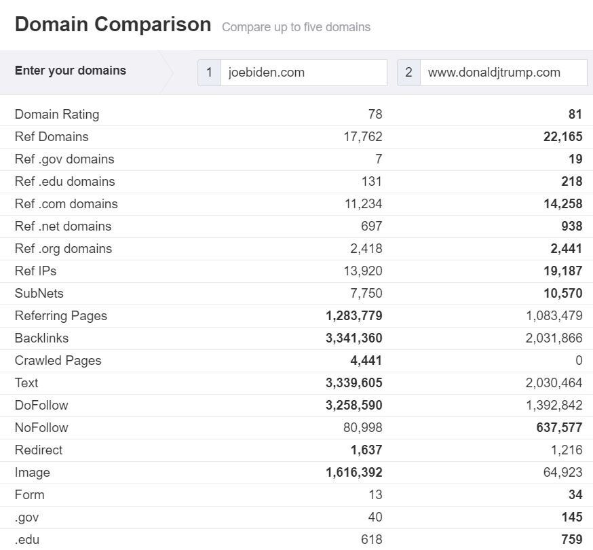Click Ref .com domains value 14,258
The width and height of the screenshot is (593, 550).
point(563,203)
